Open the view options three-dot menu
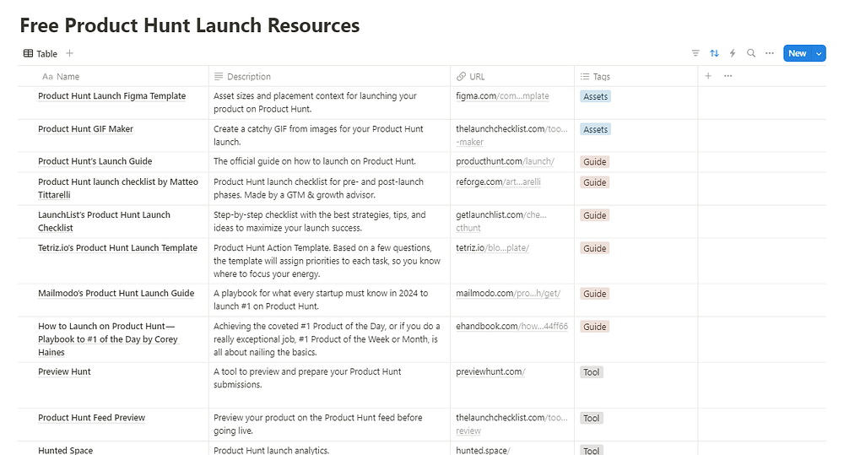This screenshot has height=455, width=844. (769, 53)
